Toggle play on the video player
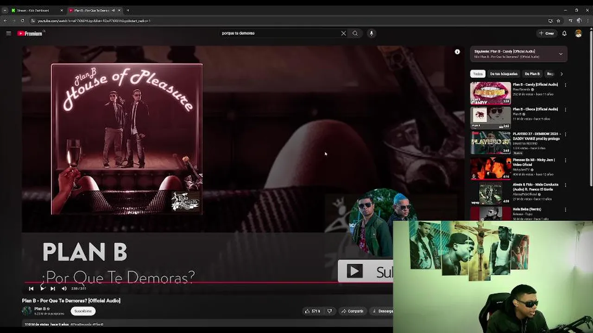 (x=42, y=289)
